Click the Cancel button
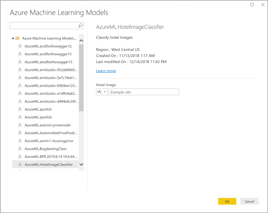 point(249,201)
